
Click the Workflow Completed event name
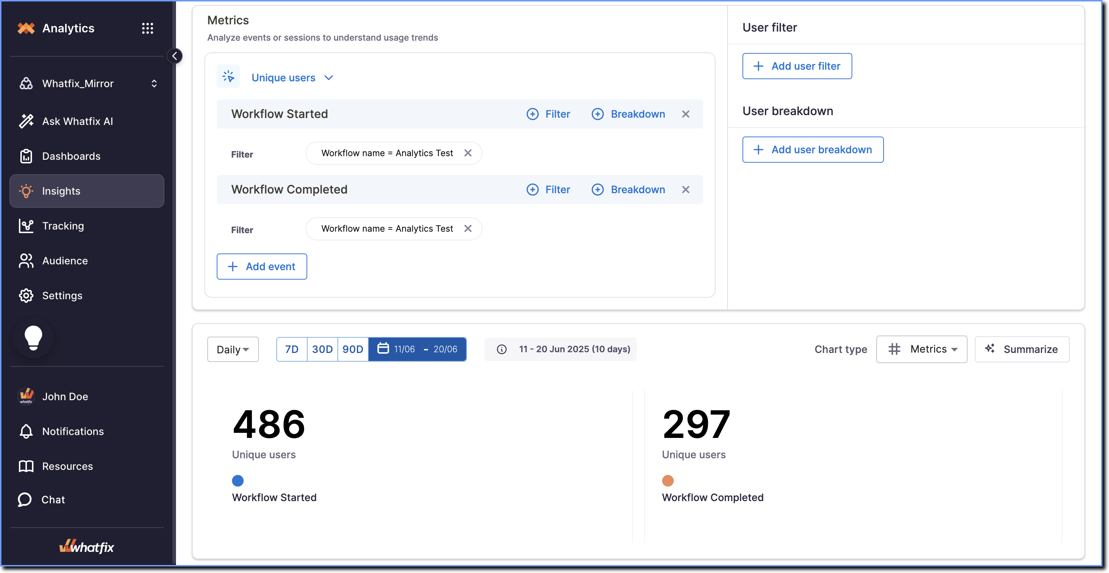(x=289, y=190)
